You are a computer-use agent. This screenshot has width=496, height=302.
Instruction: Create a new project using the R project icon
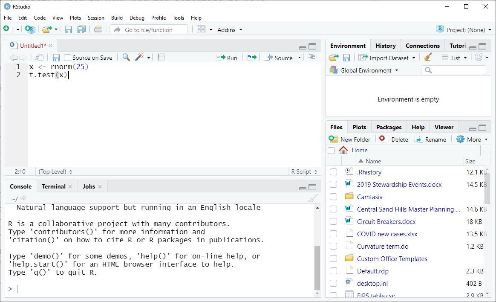pos(29,29)
